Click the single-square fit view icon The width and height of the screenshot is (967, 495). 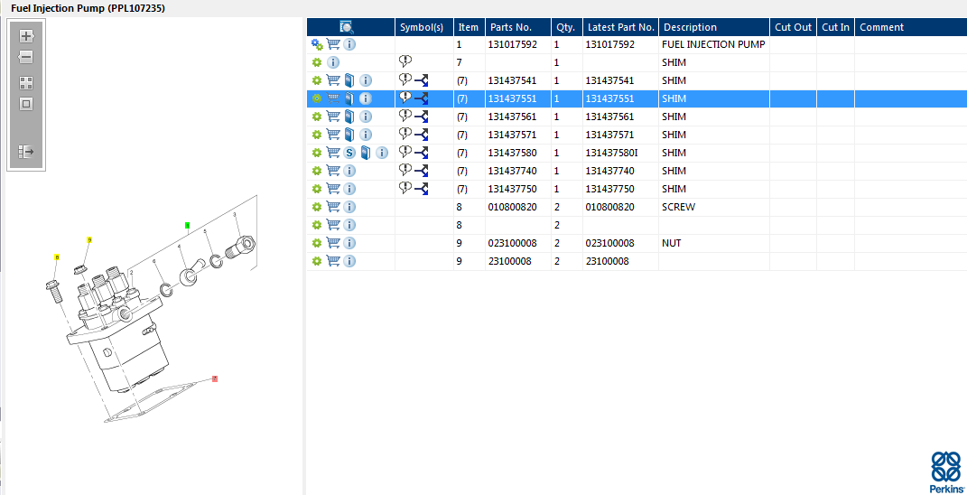click(x=26, y=104)
